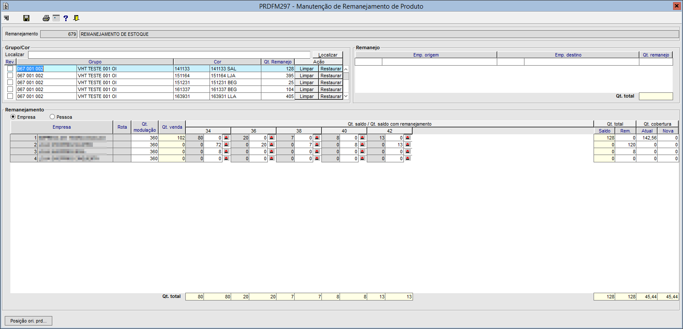Click the document icon in title bar

(5, 6)
